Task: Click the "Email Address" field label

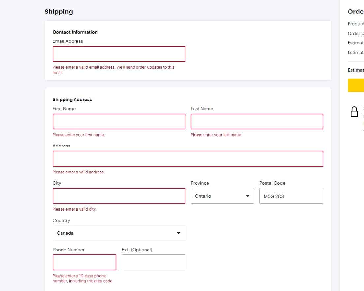Action: click(68, 41)
